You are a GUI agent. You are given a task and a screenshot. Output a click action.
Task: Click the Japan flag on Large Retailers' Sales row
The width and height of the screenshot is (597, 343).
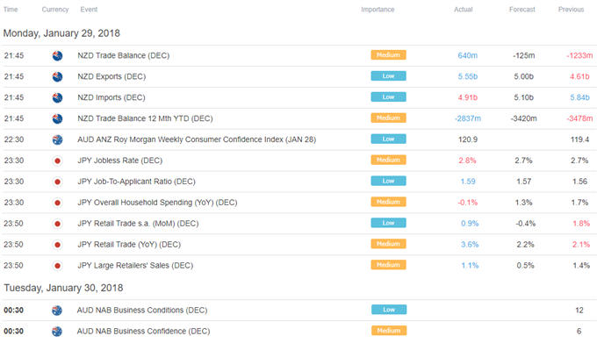pyautogui.click(x=57, y=266)
